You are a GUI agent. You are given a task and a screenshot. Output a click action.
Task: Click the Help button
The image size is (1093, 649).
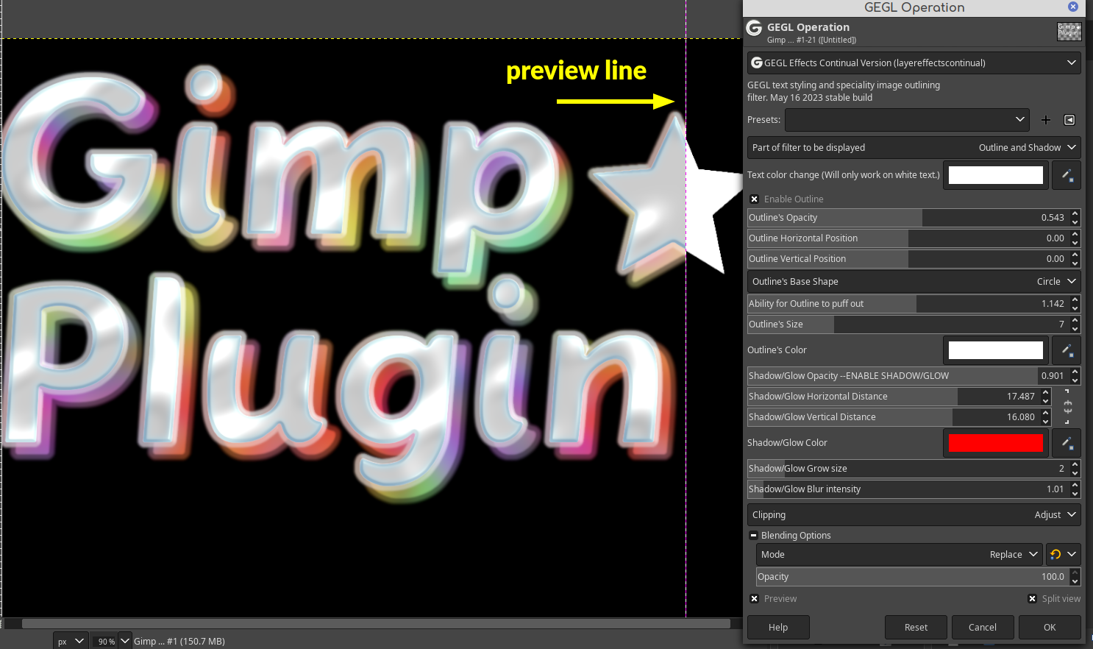[778, 628]
